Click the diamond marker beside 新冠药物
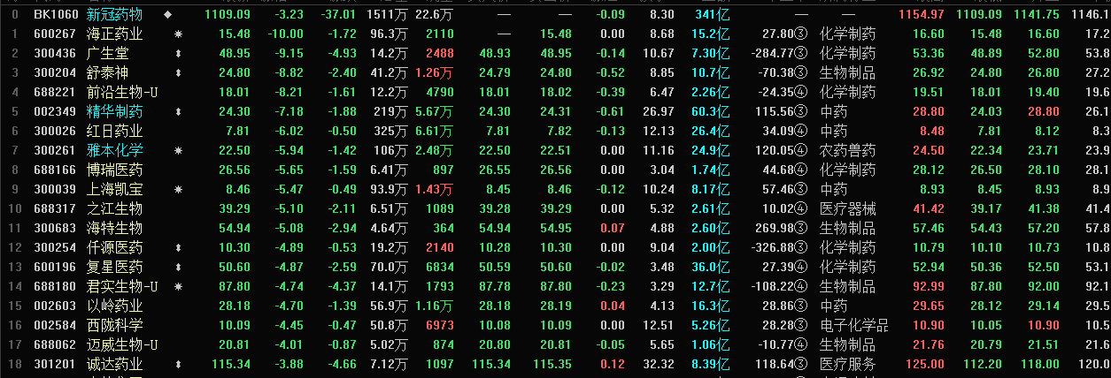Image resolution: width=1111 pixels, height=378 pixels. pyautogui.click(x=168, y=15)
